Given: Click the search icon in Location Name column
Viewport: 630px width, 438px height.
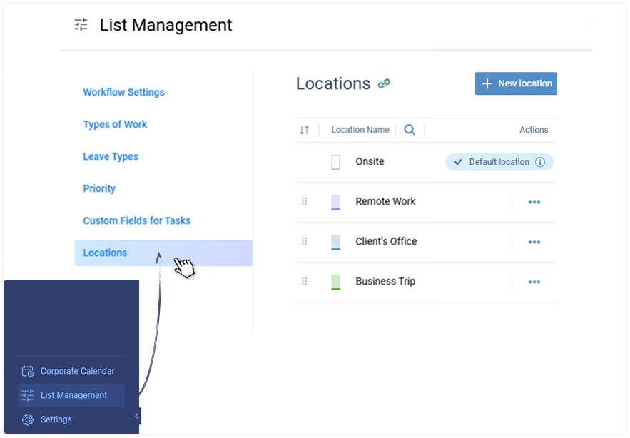Looking at the screenshot, I should pyautogui.click(x=410, y=130).
